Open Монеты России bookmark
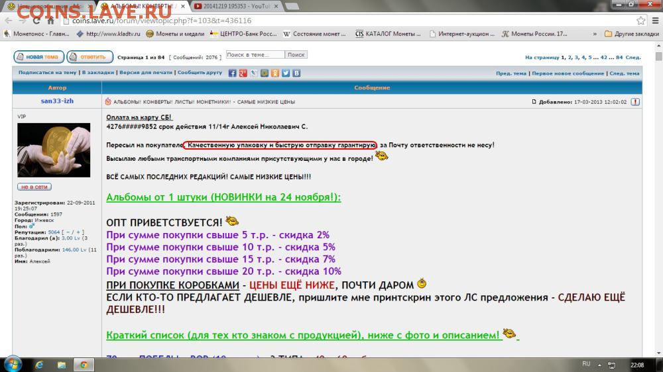 (534, 34)
